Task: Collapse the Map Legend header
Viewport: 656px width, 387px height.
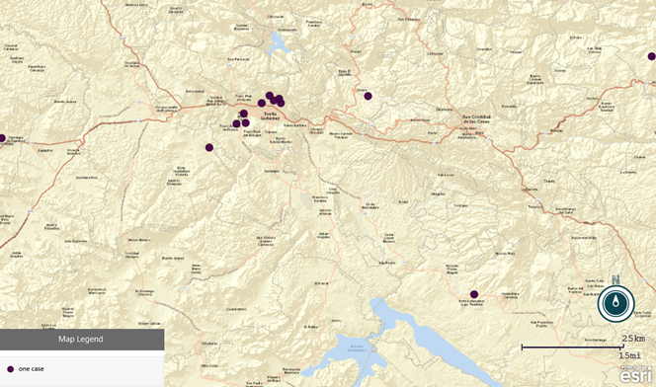Action: (82, 340)
